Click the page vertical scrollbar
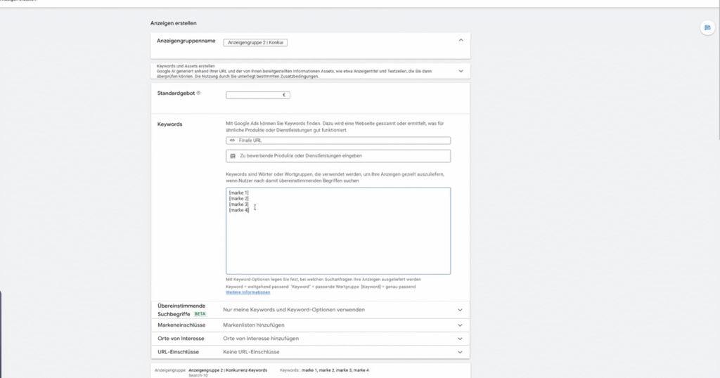720x378 pixels. click(718, 73)
